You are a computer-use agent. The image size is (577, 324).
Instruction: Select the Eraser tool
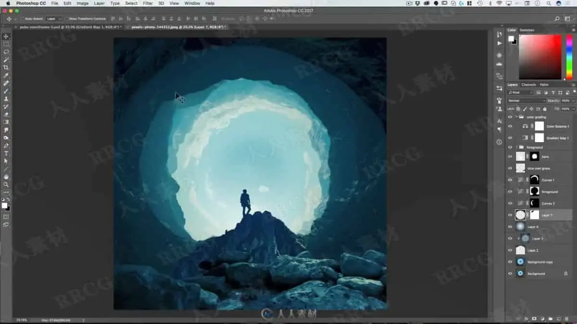[x=6, y=114]
